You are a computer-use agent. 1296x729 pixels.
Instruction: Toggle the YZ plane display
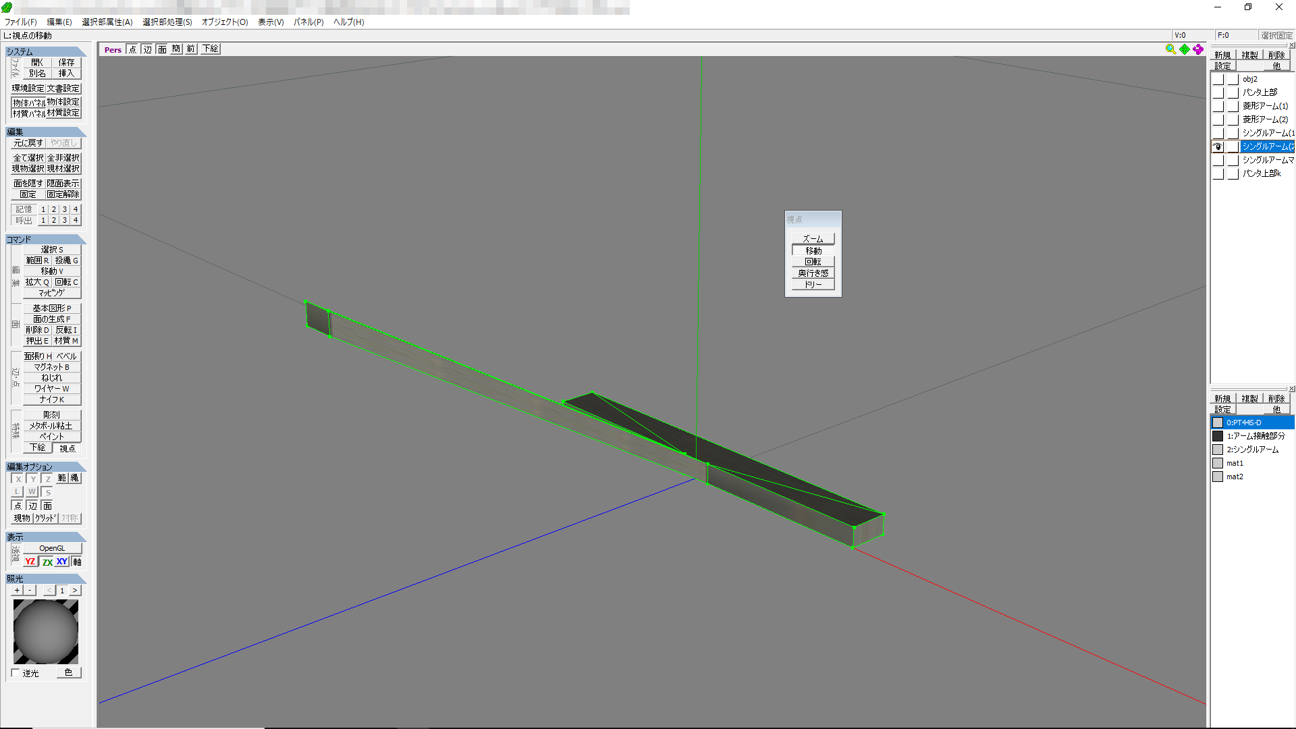30,562
